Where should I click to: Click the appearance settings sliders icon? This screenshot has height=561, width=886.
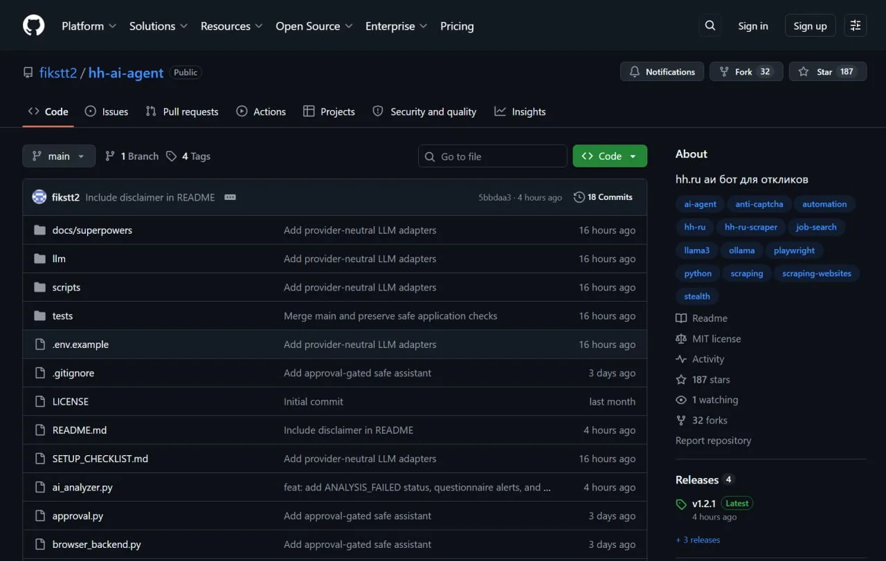856,26
